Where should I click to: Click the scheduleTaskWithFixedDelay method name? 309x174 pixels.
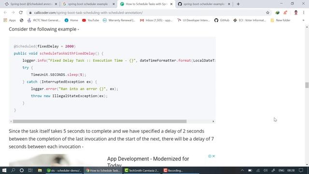click(67, 54)
